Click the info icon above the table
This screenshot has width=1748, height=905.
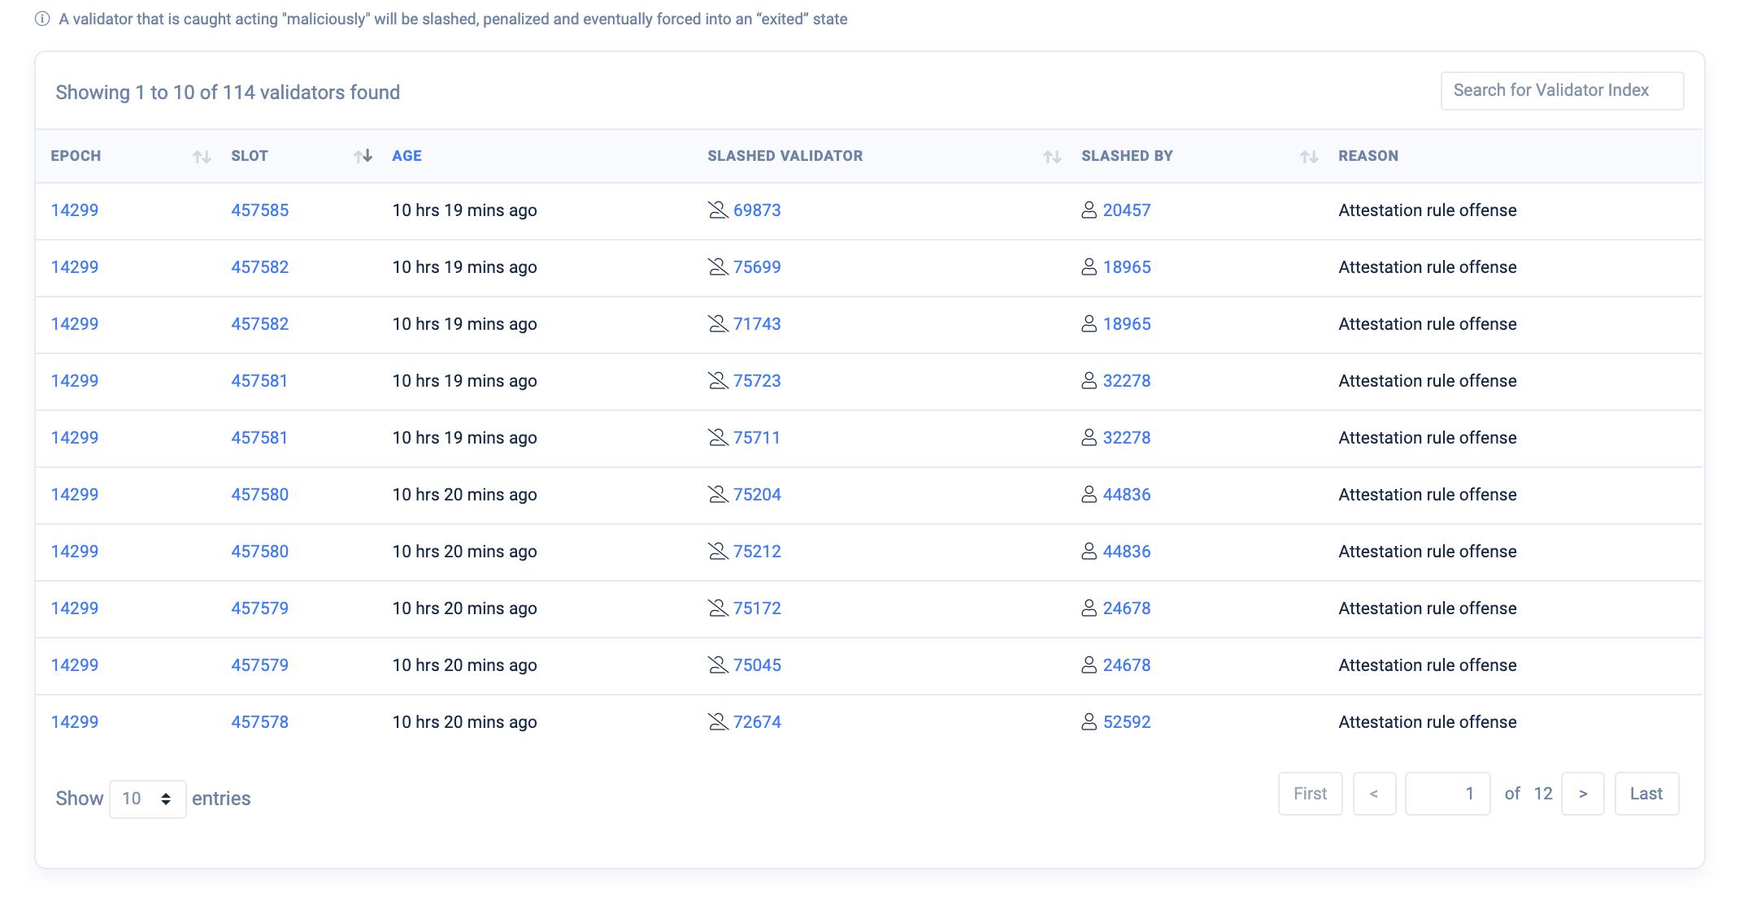point(42,19)
